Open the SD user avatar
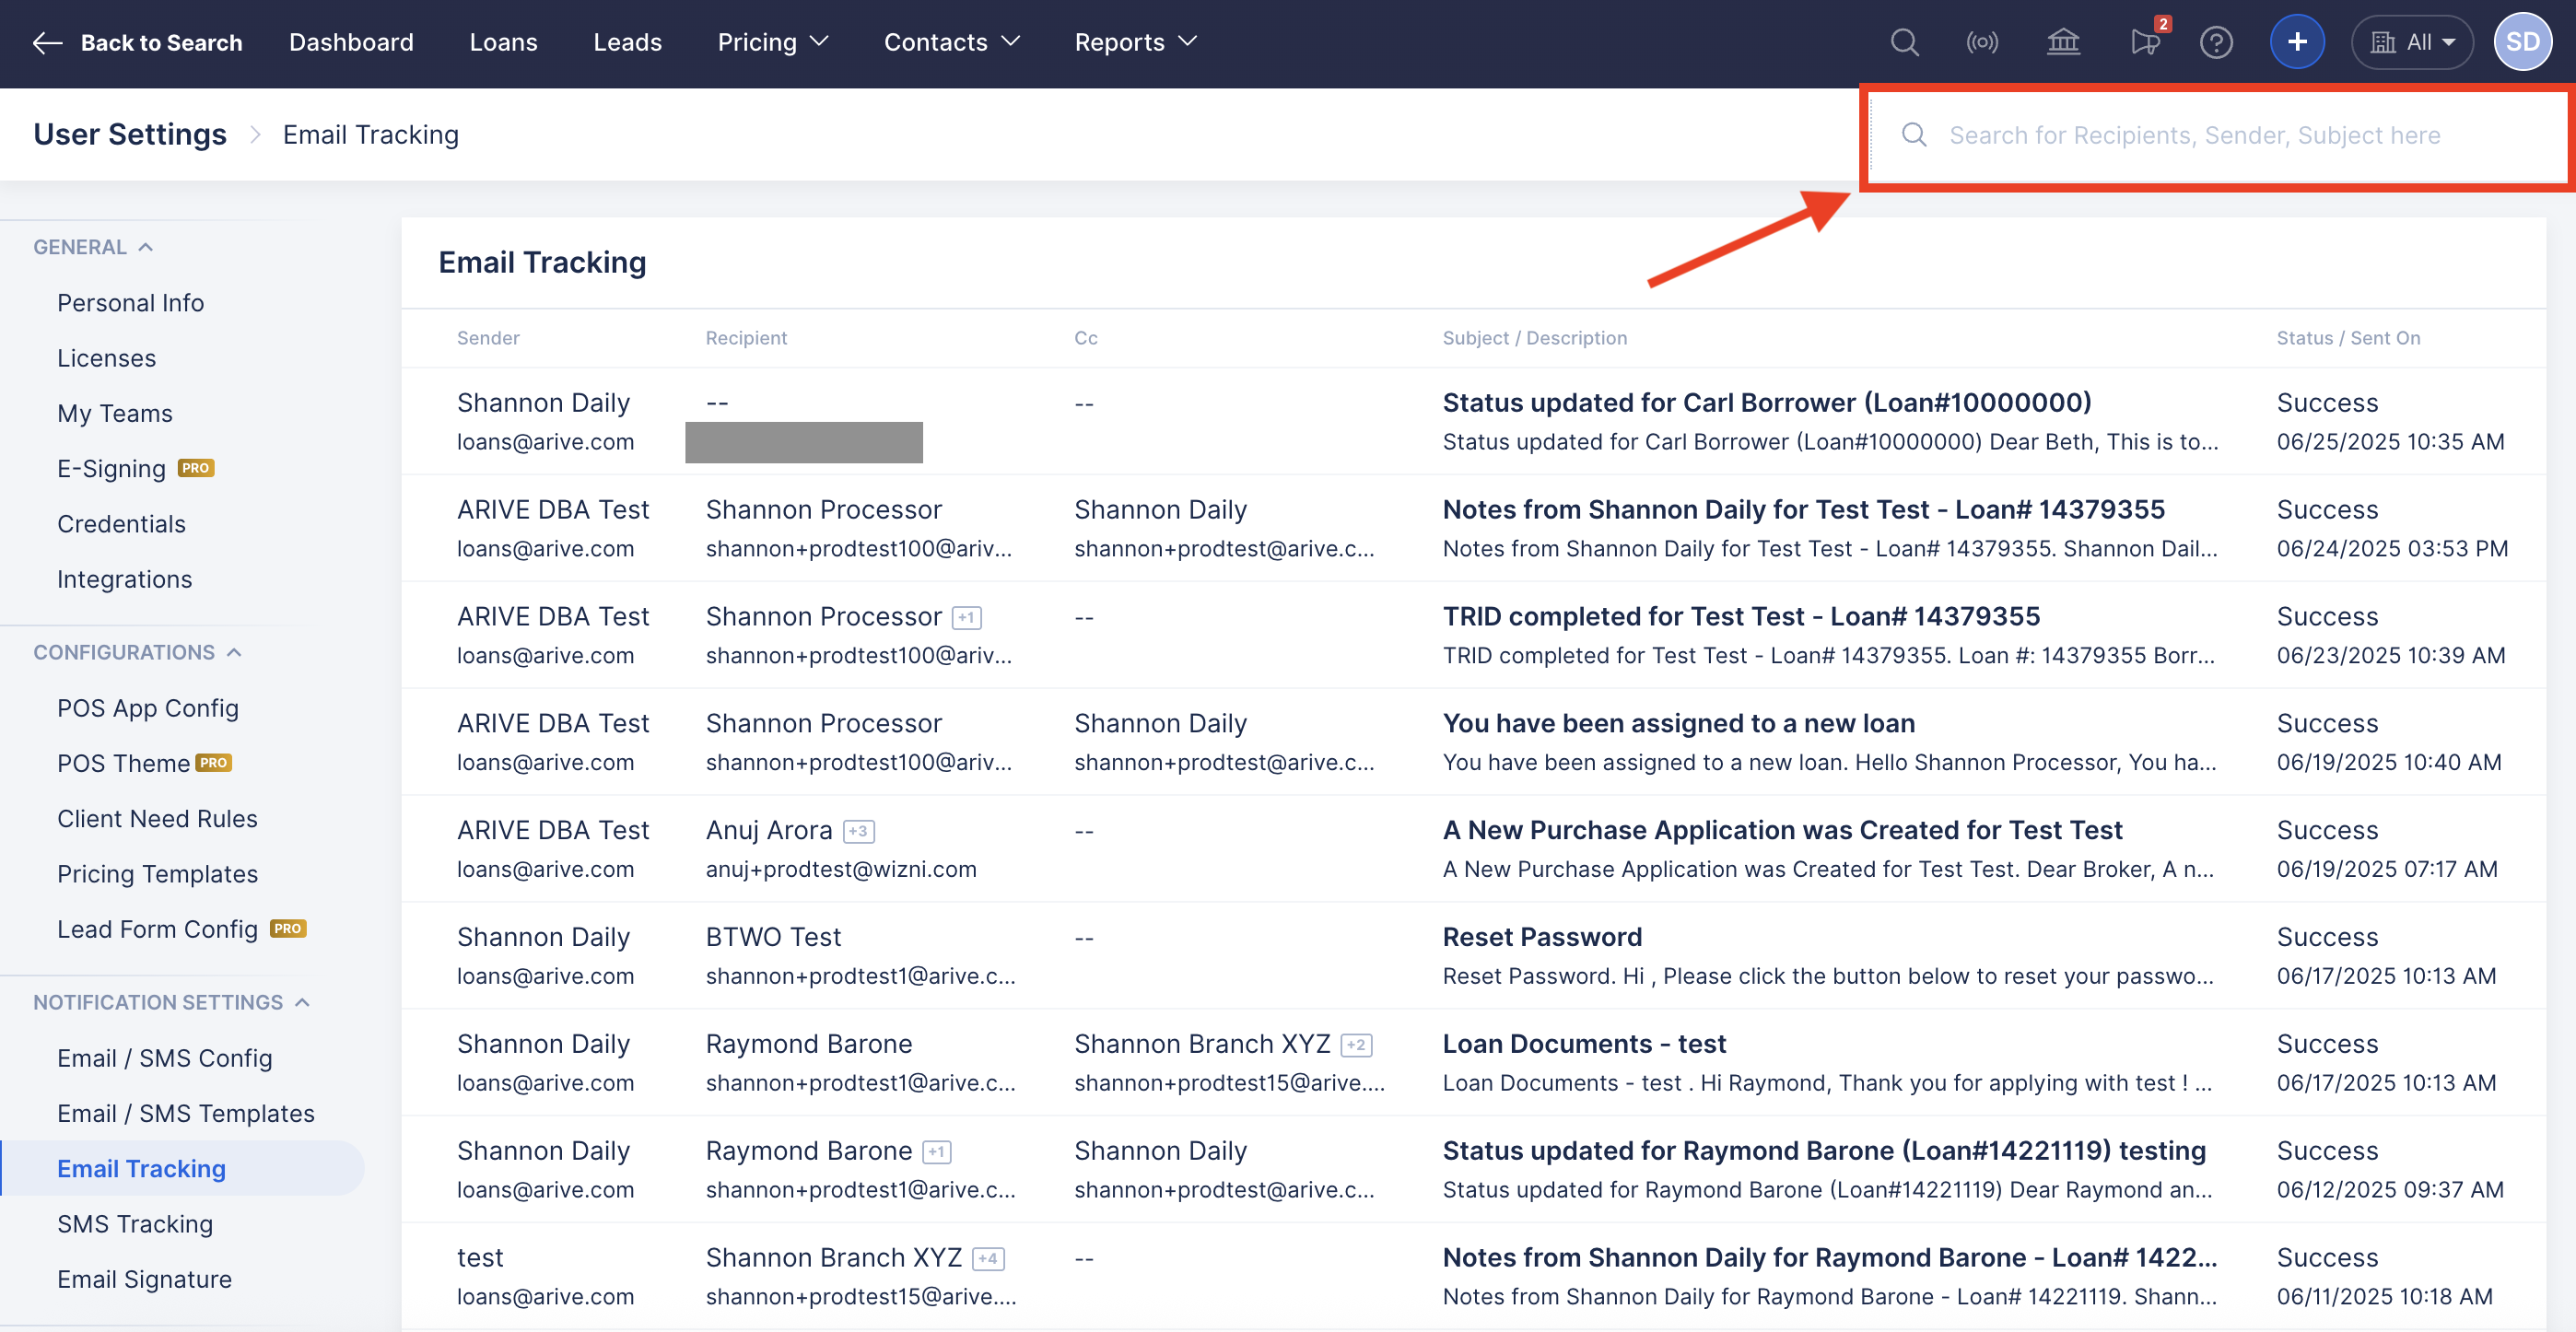The height and width of the screenshot is (1332, 2576). pos(2522,42)
